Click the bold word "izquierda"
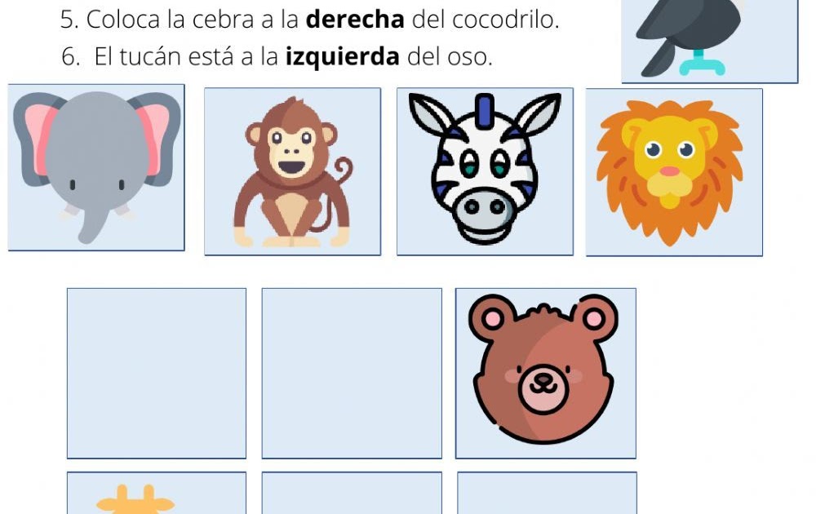The height and width of the screenshot is (514, 816). click(343, 56)
